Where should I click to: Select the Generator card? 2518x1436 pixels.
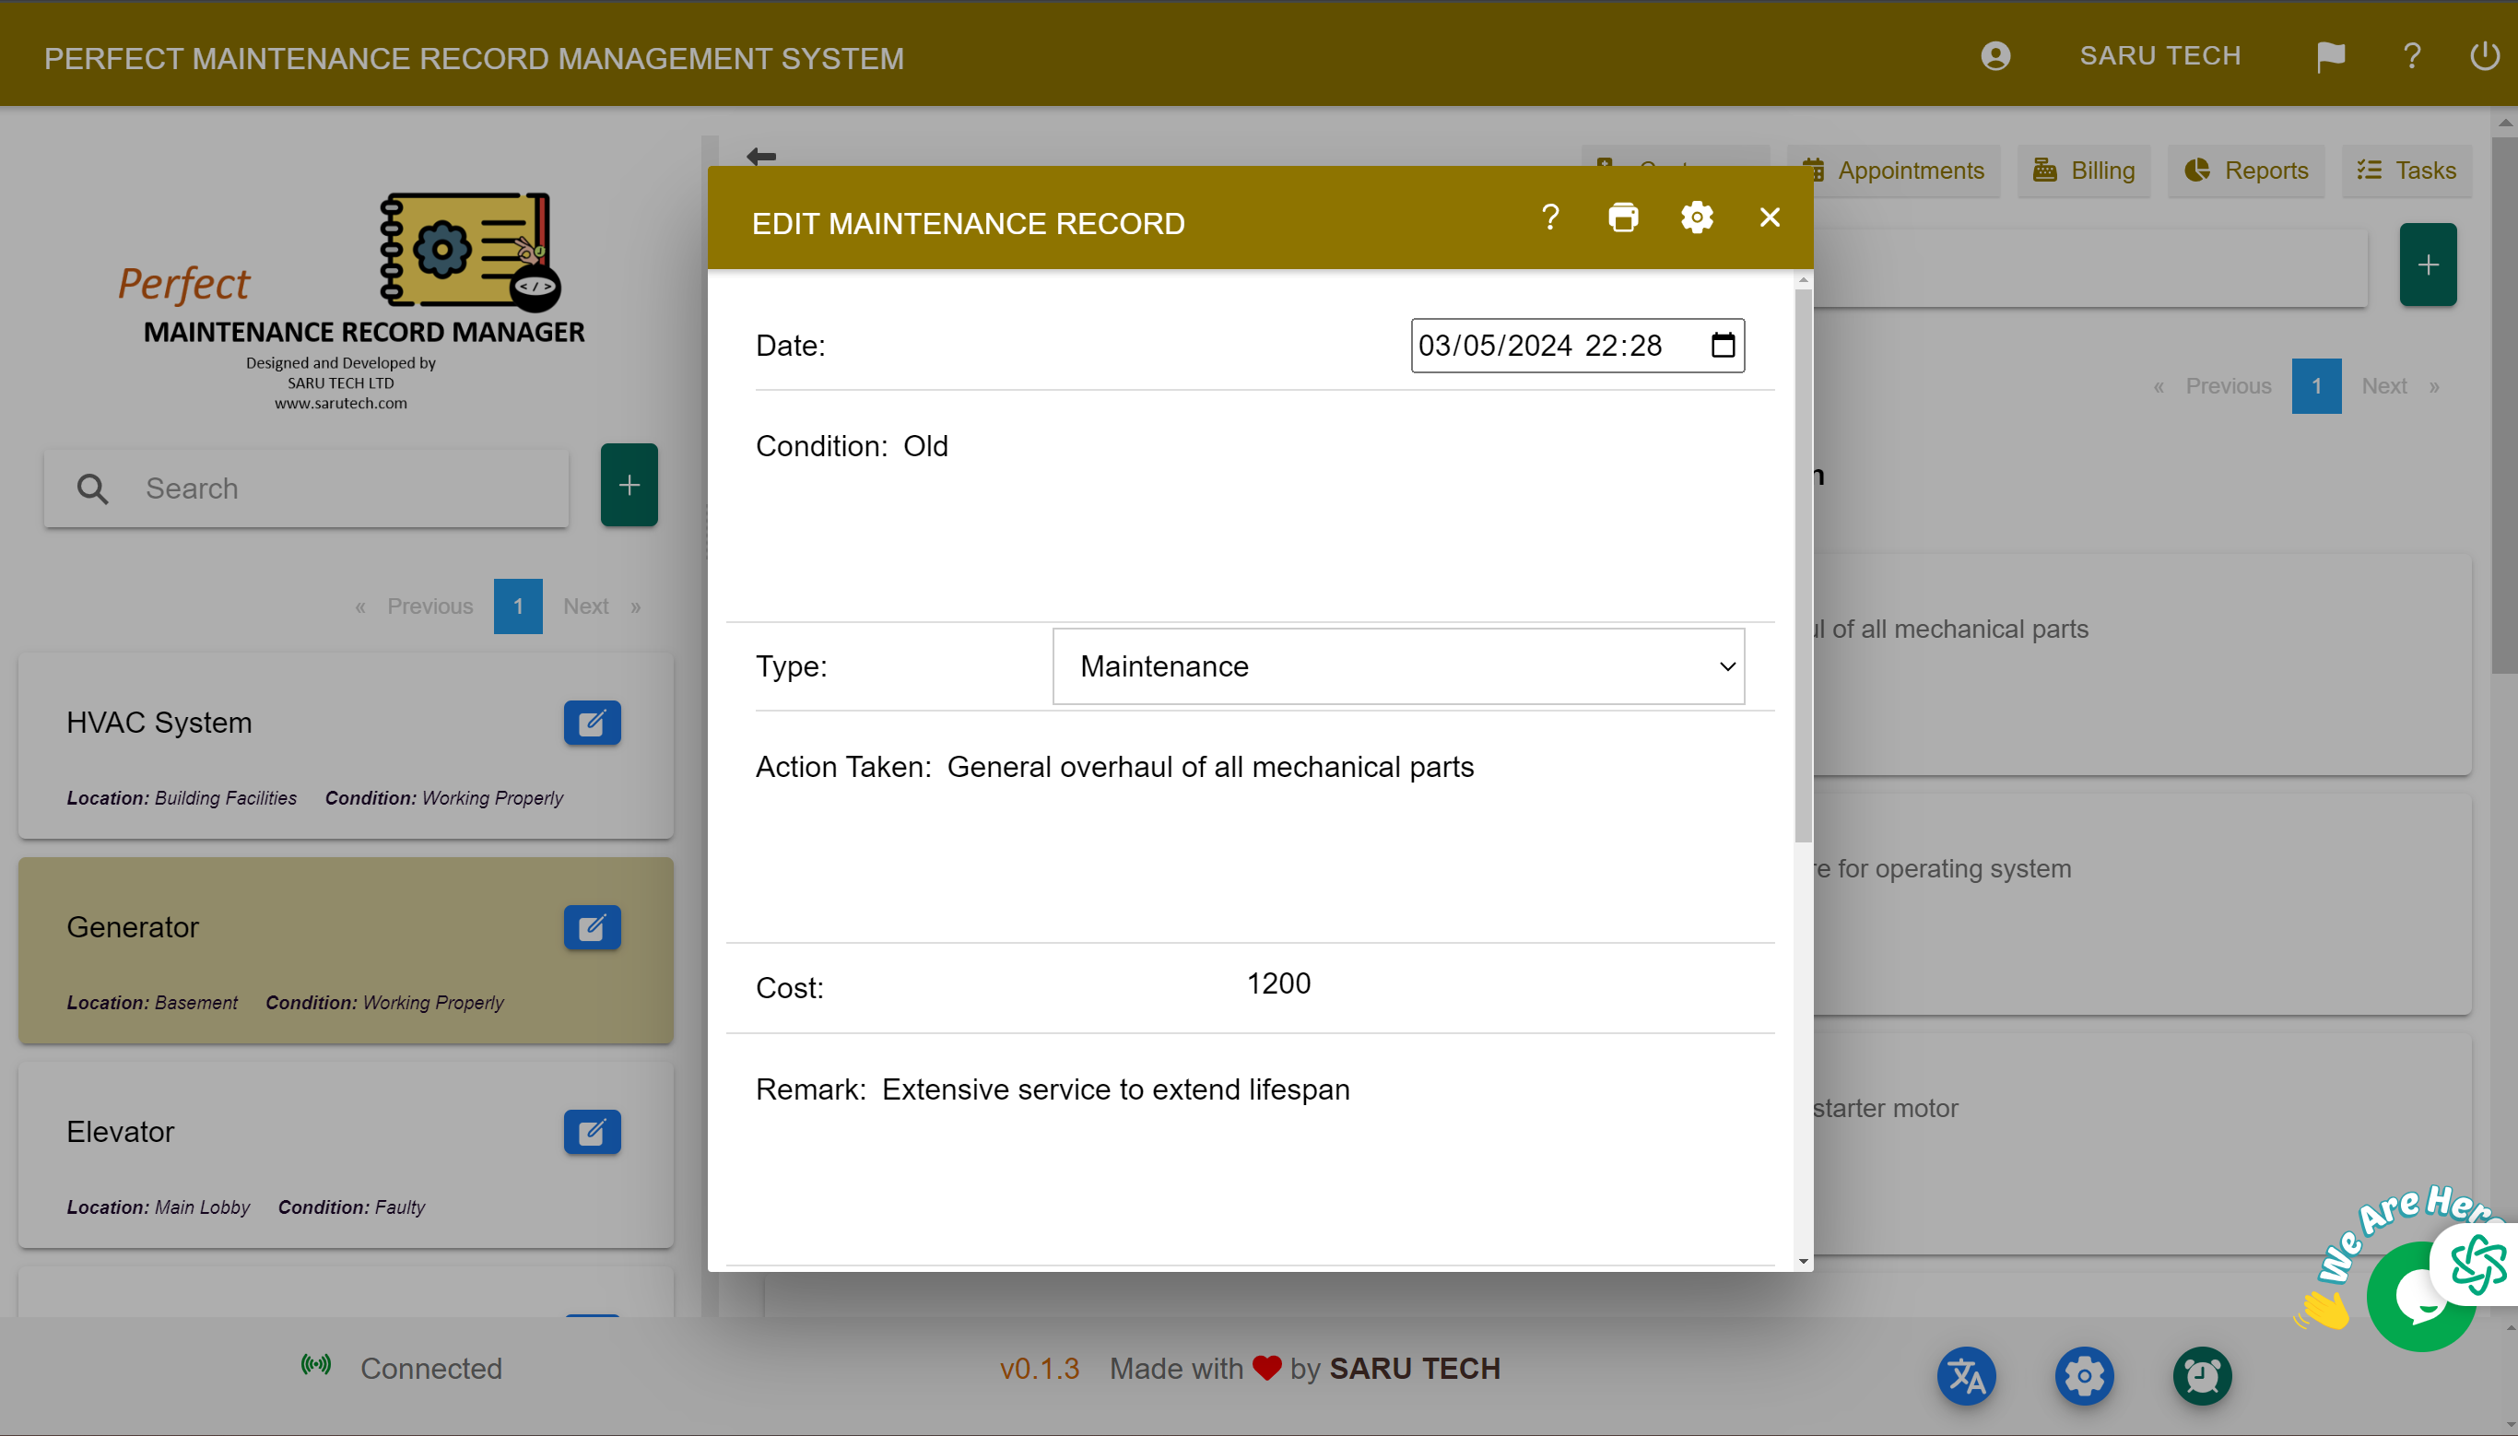[x=345, y=951]
